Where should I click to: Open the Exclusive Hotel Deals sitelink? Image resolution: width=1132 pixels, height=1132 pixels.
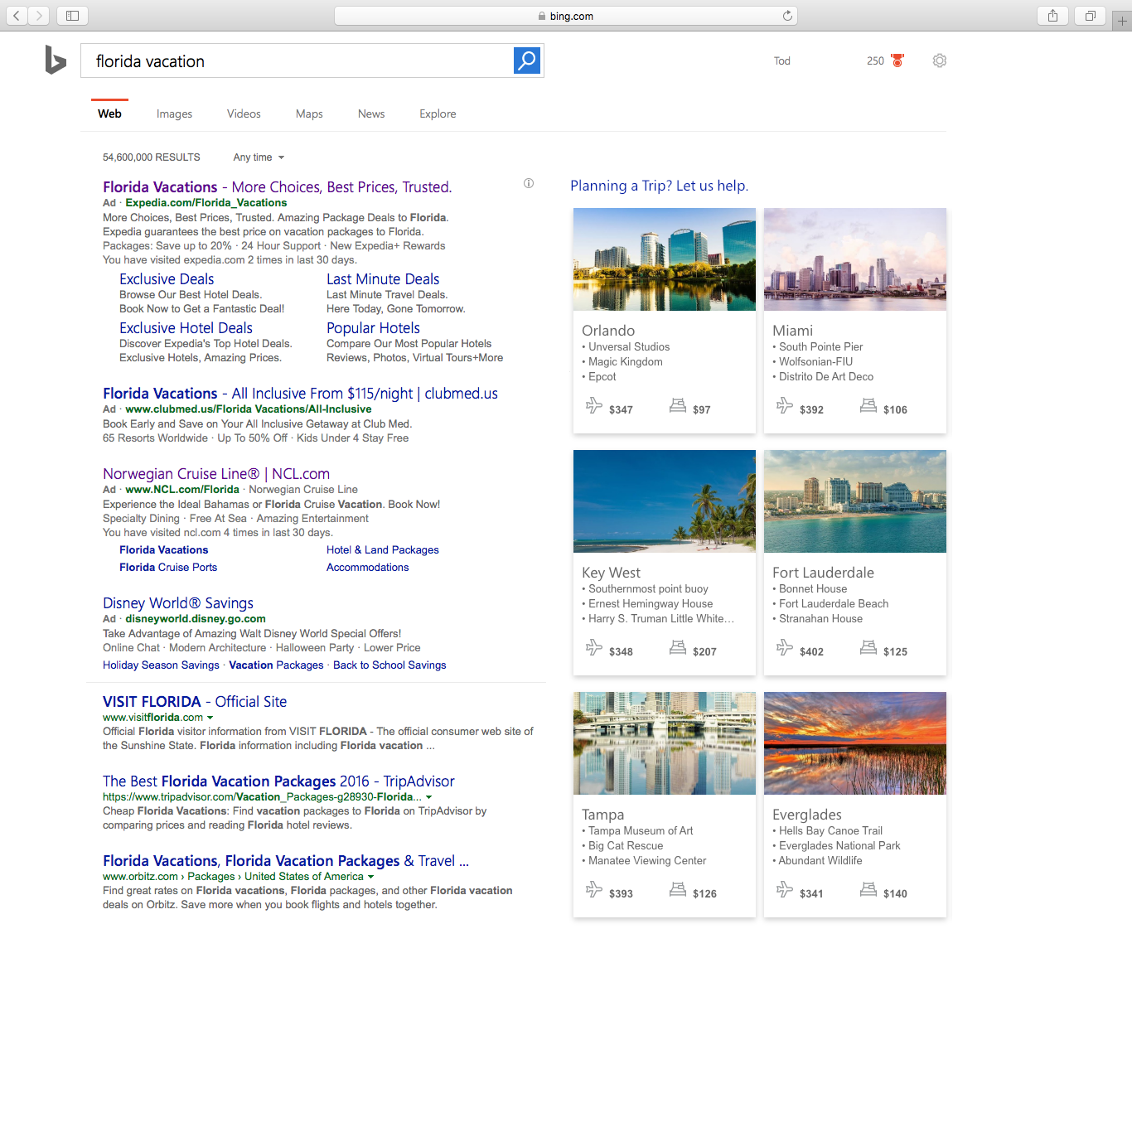coord(186,328)
